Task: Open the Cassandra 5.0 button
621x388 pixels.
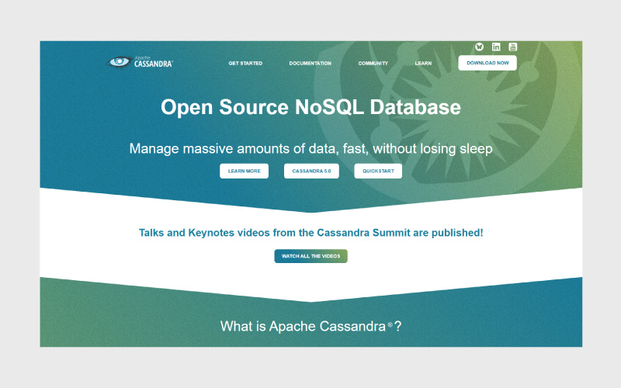Action: point(312,171)
